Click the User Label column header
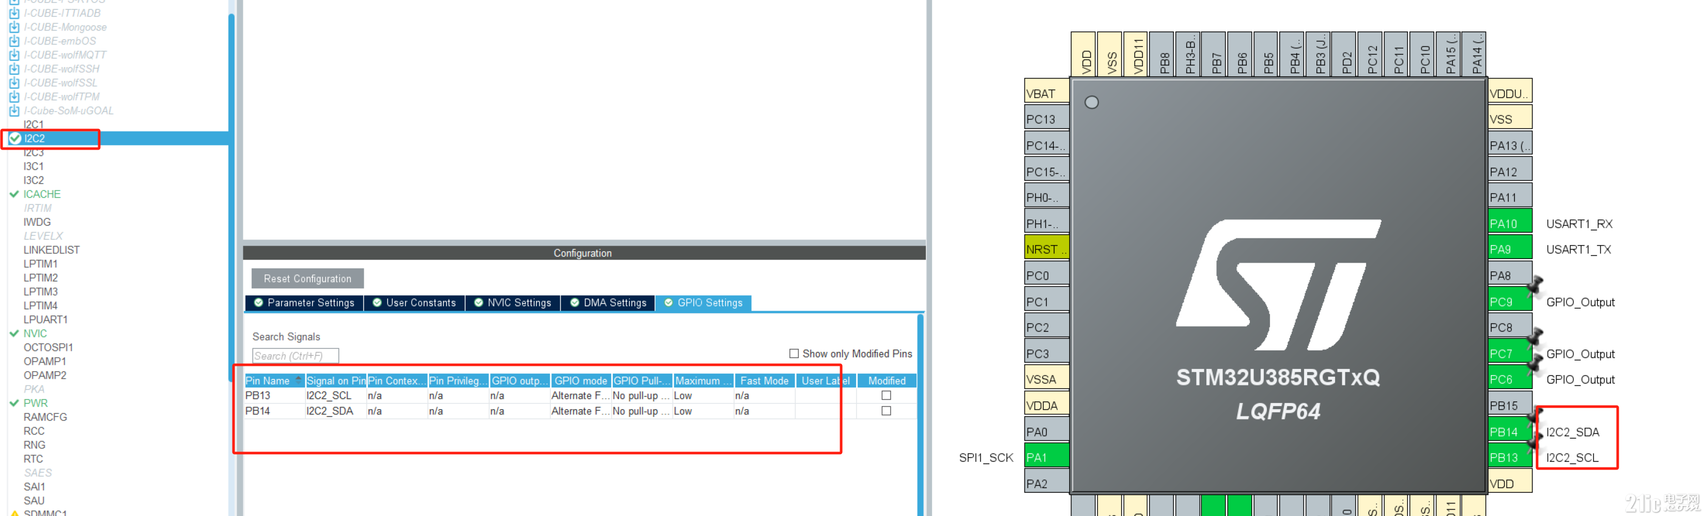Screen dimensions: 1705x516 [x=825, y=381]
